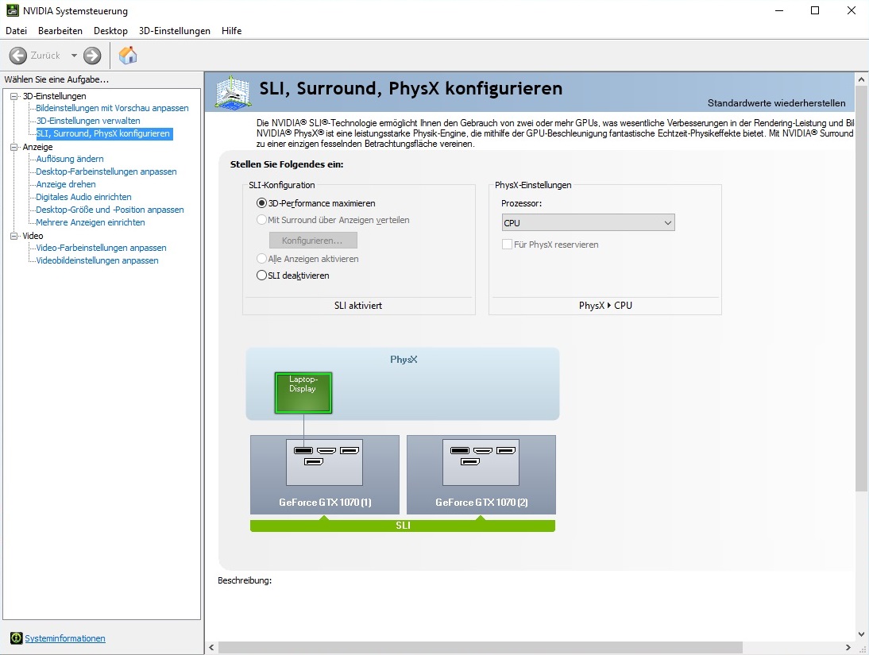
Task: Open the home page house icon
Action: coord(127,56)
